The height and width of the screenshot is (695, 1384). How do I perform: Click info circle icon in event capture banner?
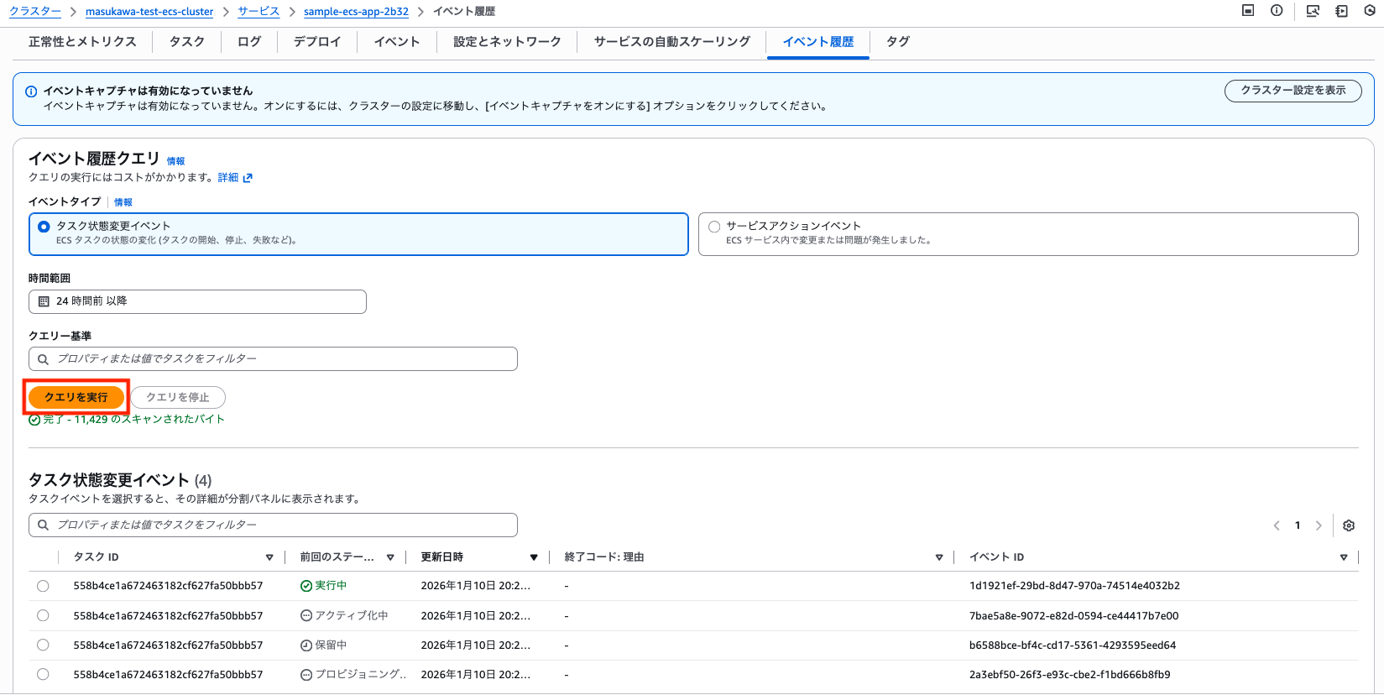(x=31, y=91)
